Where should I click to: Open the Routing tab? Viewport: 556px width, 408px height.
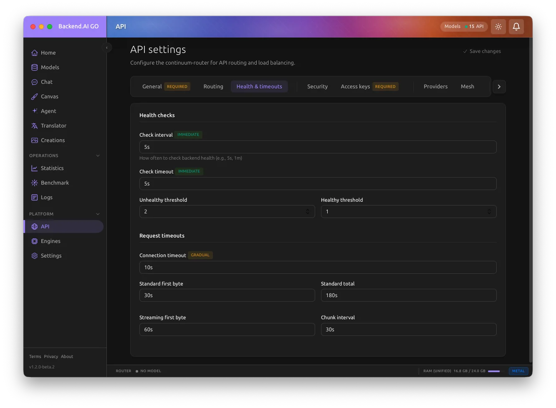213,86
